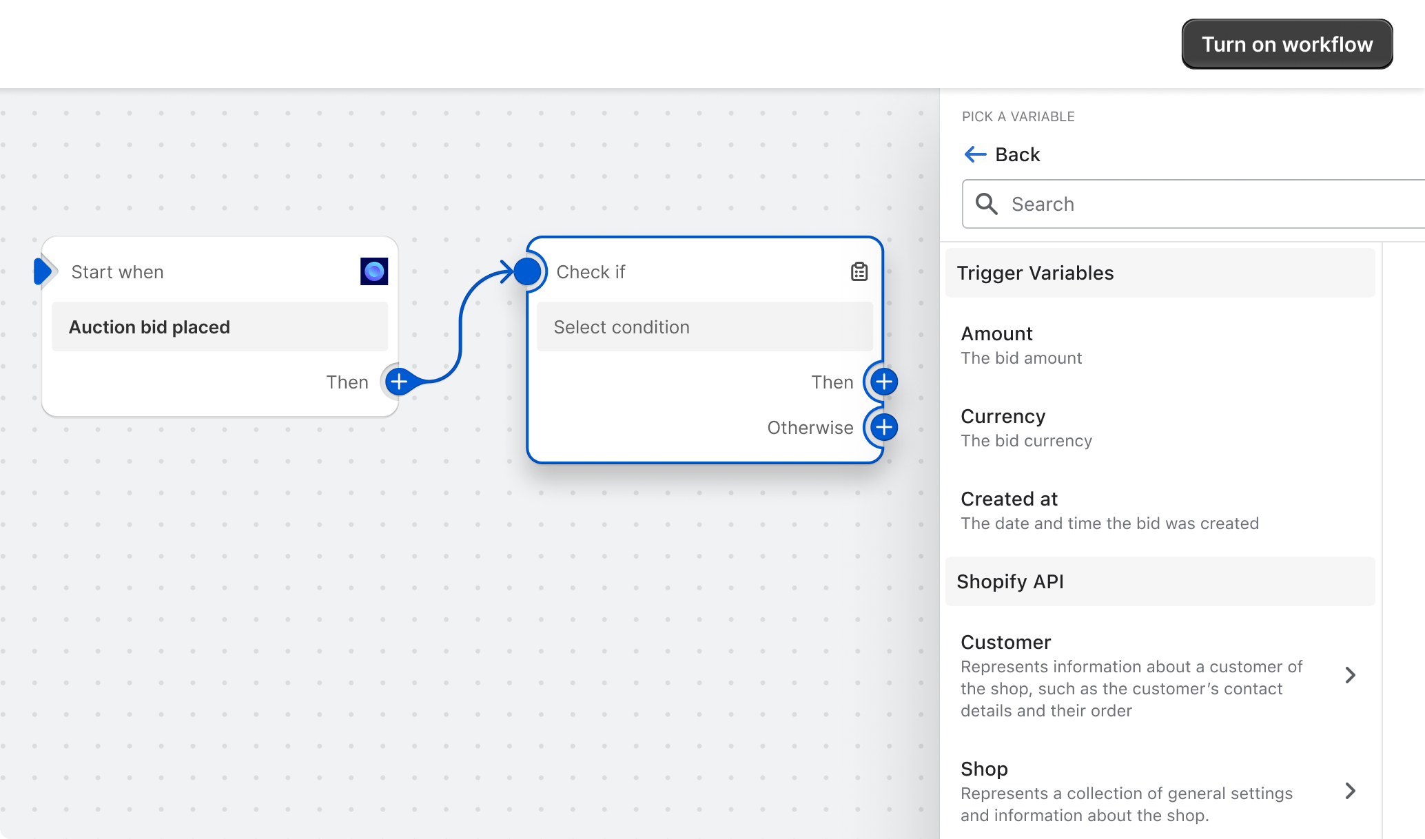
Task: Click The bid amount description text
Action: click(x=1021, y=358)
